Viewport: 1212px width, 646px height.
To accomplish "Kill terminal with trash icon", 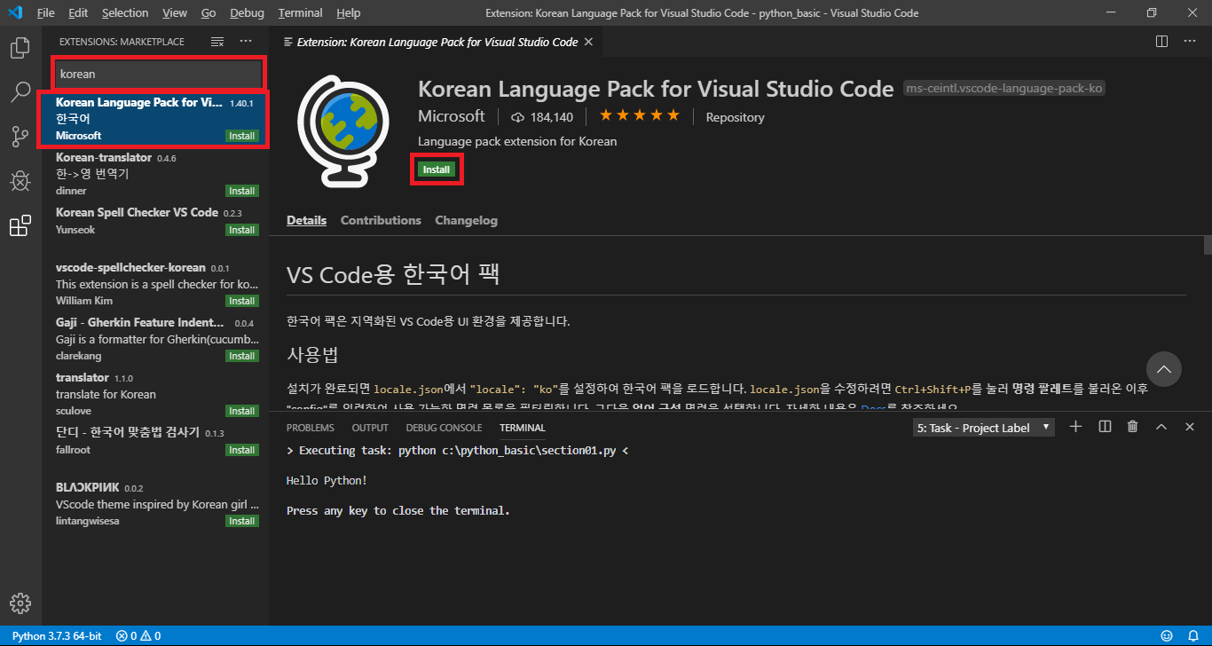I will (x=1132, y=427).
